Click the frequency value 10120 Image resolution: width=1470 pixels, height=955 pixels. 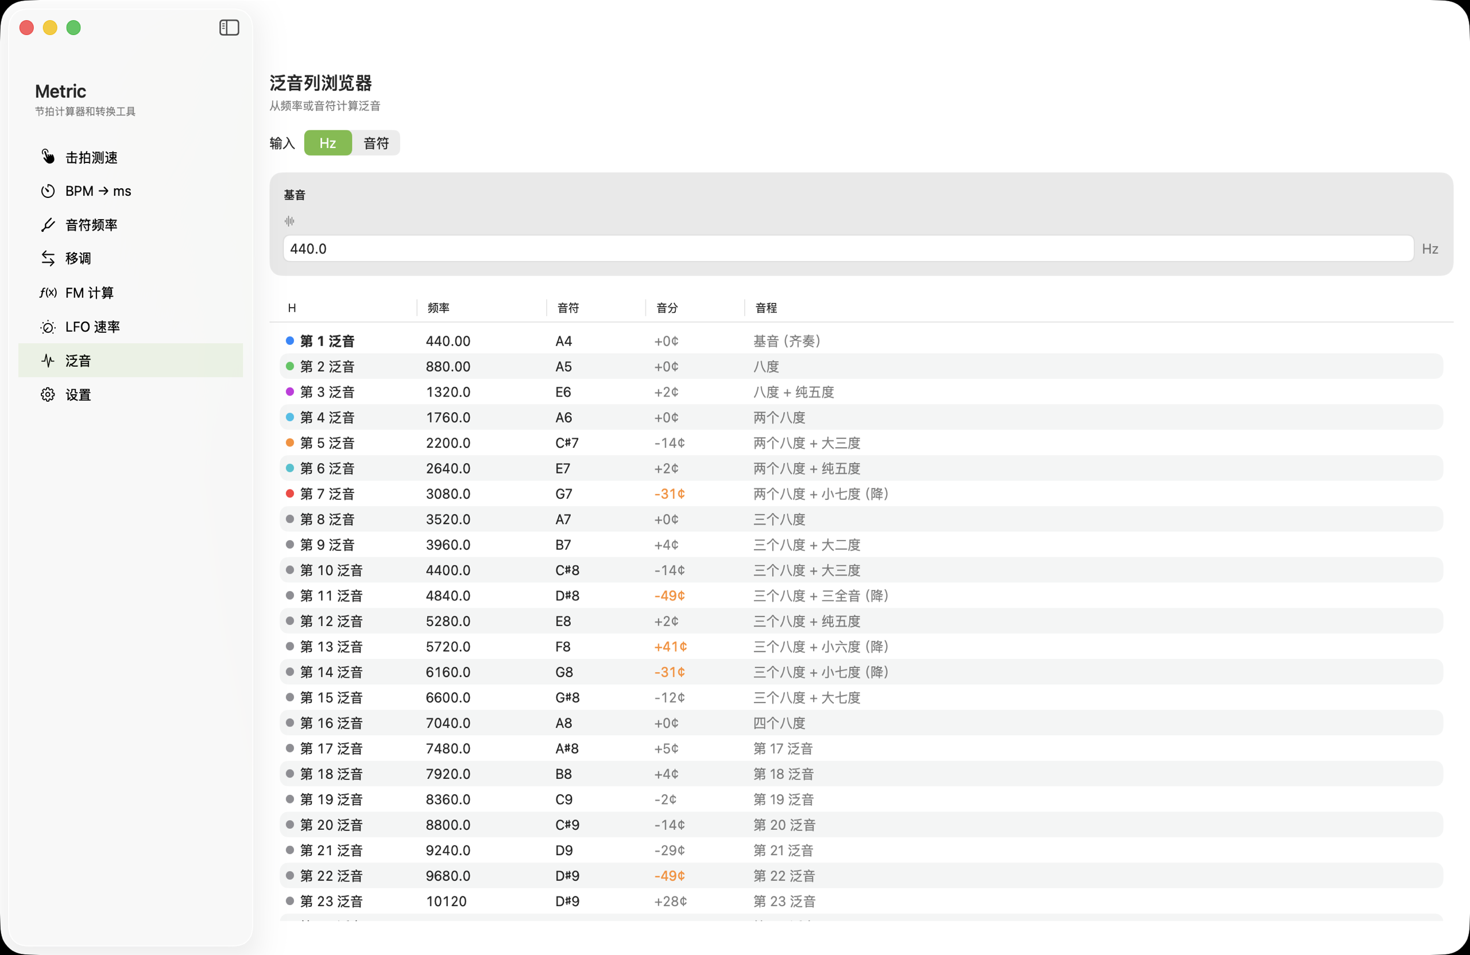click(x=446, y=901)
